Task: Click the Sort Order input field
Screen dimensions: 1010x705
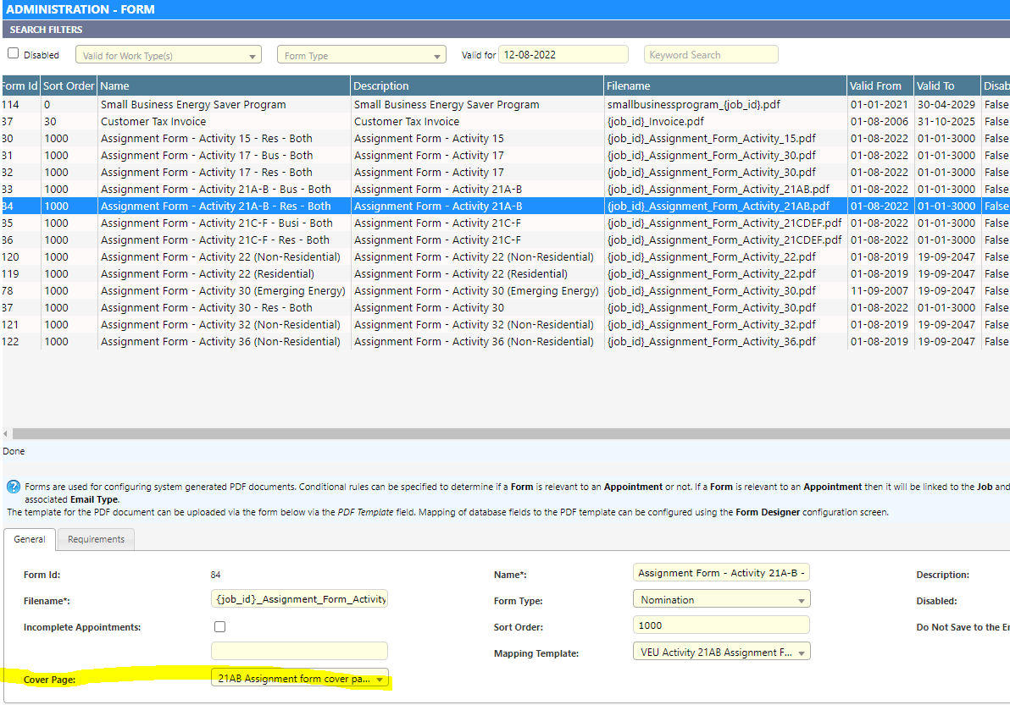Action: [721, 625]
